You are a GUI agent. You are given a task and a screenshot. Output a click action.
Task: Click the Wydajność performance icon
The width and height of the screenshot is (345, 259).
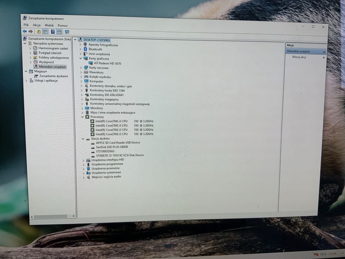[35, 62]
